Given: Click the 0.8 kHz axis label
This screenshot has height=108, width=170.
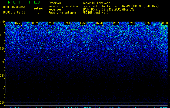Looking at the screenshot, I should point(2,76).
